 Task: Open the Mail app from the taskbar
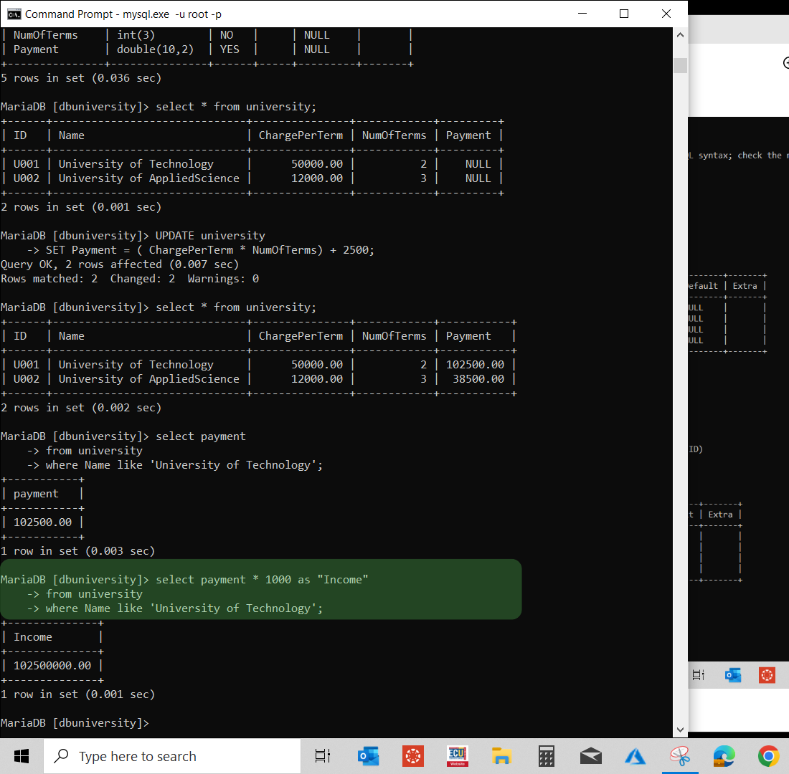pyautogui.click(x=590, y=756)
